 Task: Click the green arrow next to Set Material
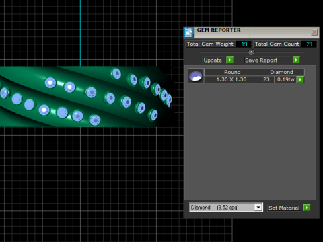tap(307, 208)
